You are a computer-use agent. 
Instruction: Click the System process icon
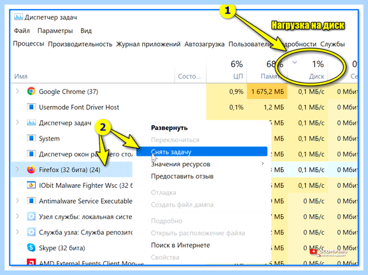coord(31,138)
